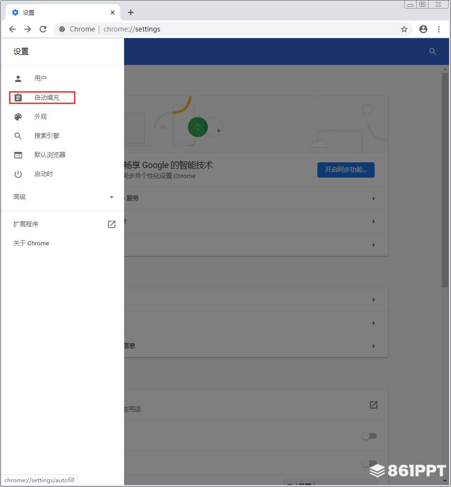Expand the 高级 advanced section
The image size is (451, 487).
click(63, 197)
